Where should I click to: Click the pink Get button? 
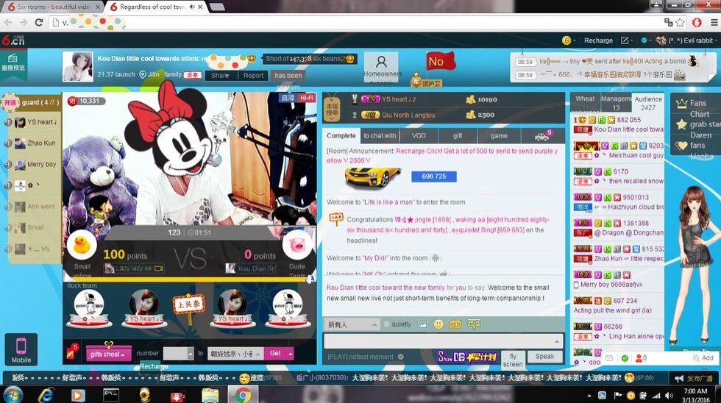coord(275,354)
